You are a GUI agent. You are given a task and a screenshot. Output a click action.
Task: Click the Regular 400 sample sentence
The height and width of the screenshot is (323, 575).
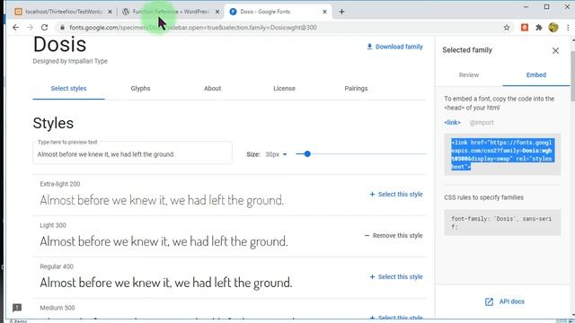coord(165,283)
